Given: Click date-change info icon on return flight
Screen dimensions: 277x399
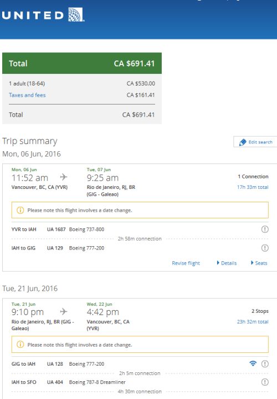Looking at the screenshot, I should coord(20,345).
